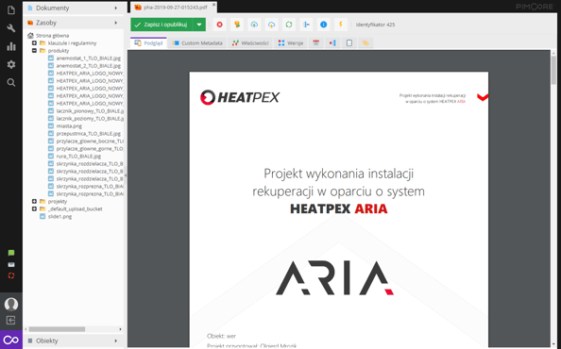Expand the Dokumenty panel arrow
Image resolution: width=561 pixels, height=349 pixels.
116,8
